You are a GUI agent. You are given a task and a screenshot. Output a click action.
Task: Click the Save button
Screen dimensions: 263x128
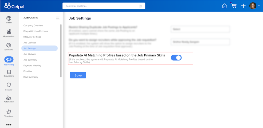click(x=78, y=75)
